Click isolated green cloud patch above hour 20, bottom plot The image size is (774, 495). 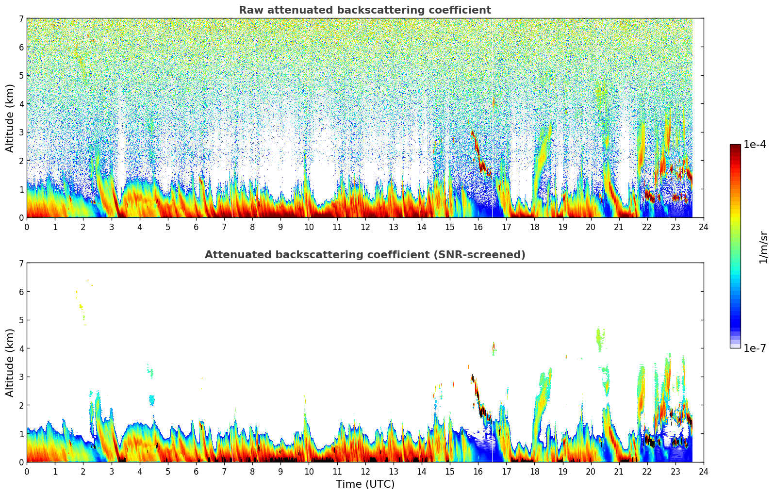point(599,339)
